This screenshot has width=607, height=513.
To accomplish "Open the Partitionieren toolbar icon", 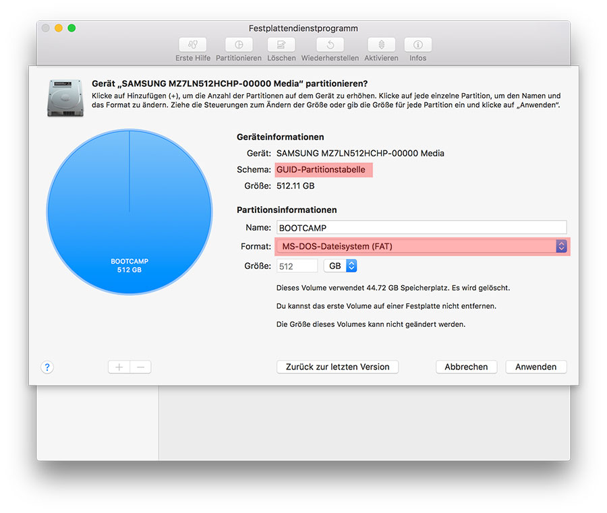I will click(239, 44).
